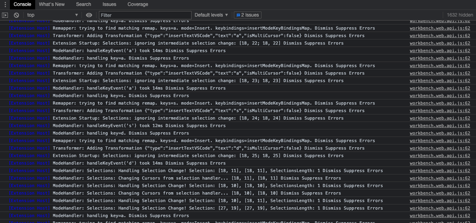Open source link for handleKeyEvent('d') took 14ms

click(x=440, y=163)
